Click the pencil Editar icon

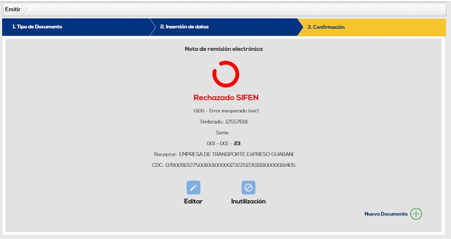coord(193,188)
